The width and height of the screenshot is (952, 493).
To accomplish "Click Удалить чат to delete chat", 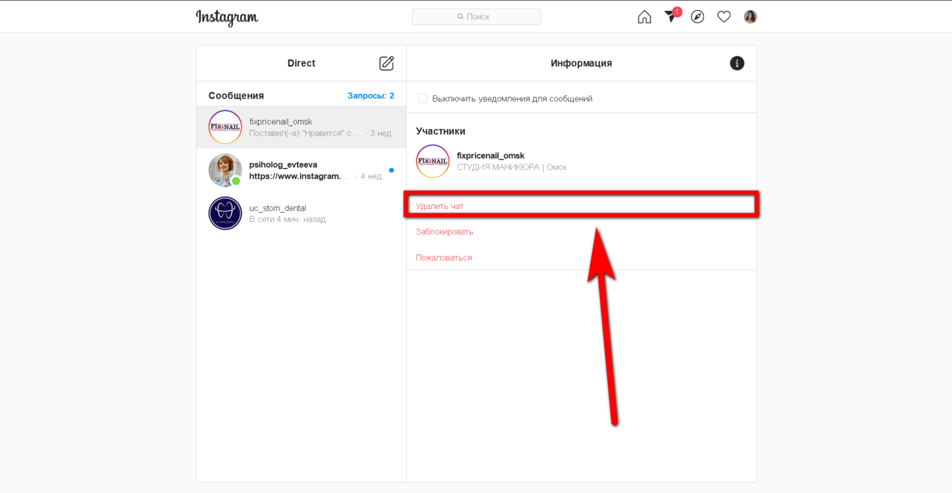I will point(439,206).
